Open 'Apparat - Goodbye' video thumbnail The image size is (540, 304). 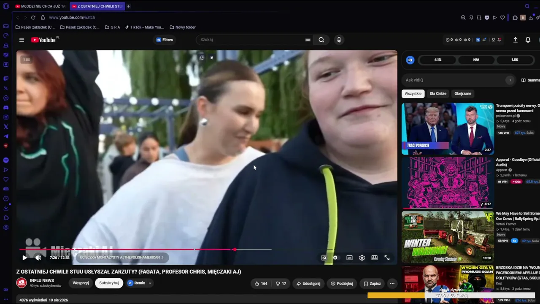448,182
